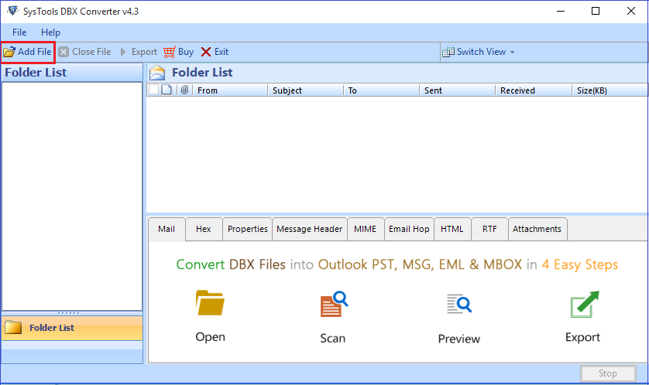Click the dotted splitter grip above navigation pane
649x385 pixels.
(69, 313)
